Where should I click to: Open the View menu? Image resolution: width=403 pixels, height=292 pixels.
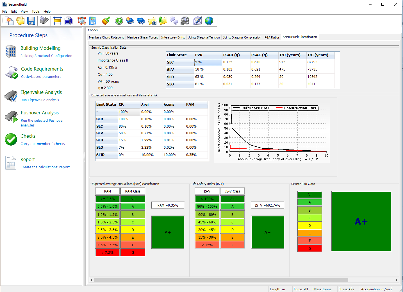pos(24,12)
